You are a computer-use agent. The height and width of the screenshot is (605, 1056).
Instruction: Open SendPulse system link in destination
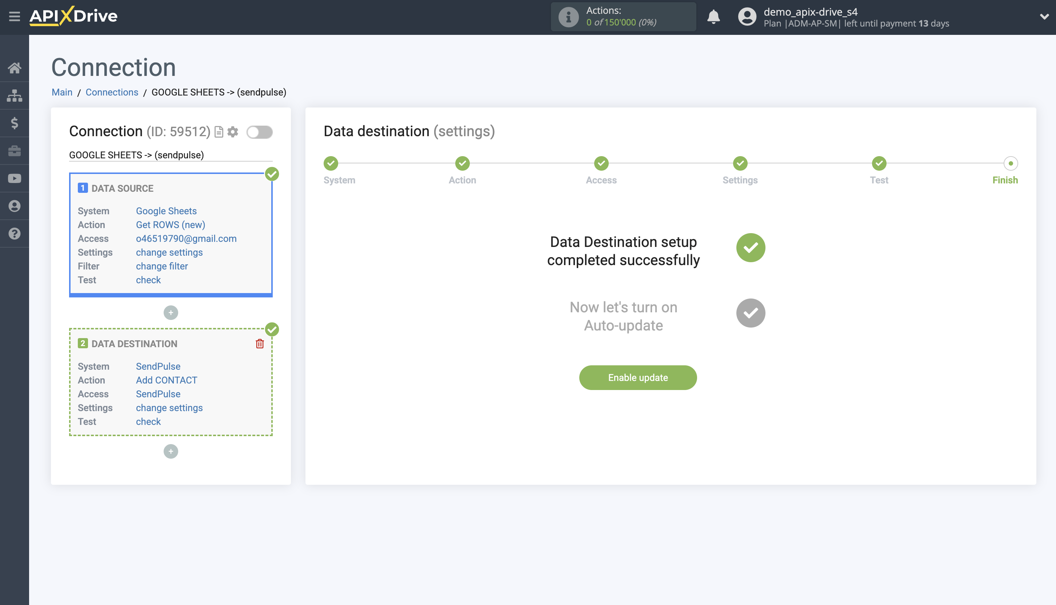[x=158, y=366]
